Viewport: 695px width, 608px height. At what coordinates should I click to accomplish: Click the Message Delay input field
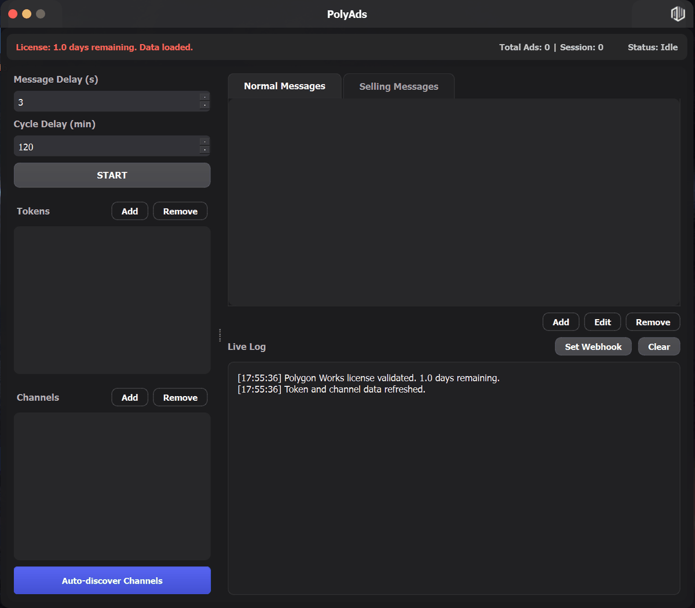coord(106,102)
